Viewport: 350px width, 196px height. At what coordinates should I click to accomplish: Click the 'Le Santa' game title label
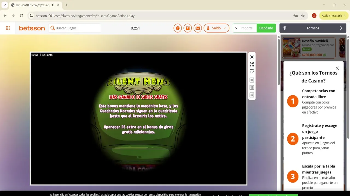tap(47, 55)
